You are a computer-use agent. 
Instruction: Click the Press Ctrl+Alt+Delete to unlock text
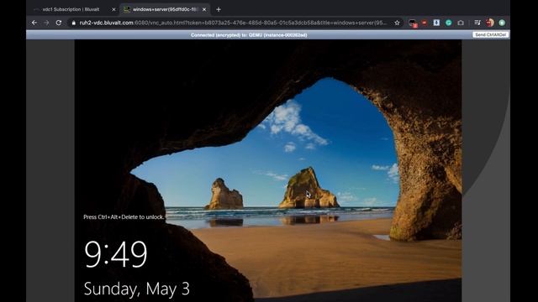124,216
